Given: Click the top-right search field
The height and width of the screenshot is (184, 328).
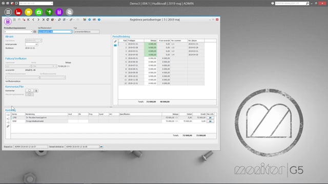Looking at the screenshot, I should pos(292,4).
